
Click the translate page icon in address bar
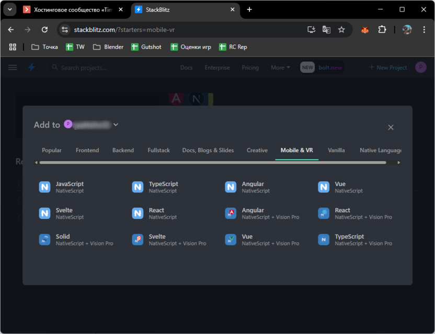[326, 30]
